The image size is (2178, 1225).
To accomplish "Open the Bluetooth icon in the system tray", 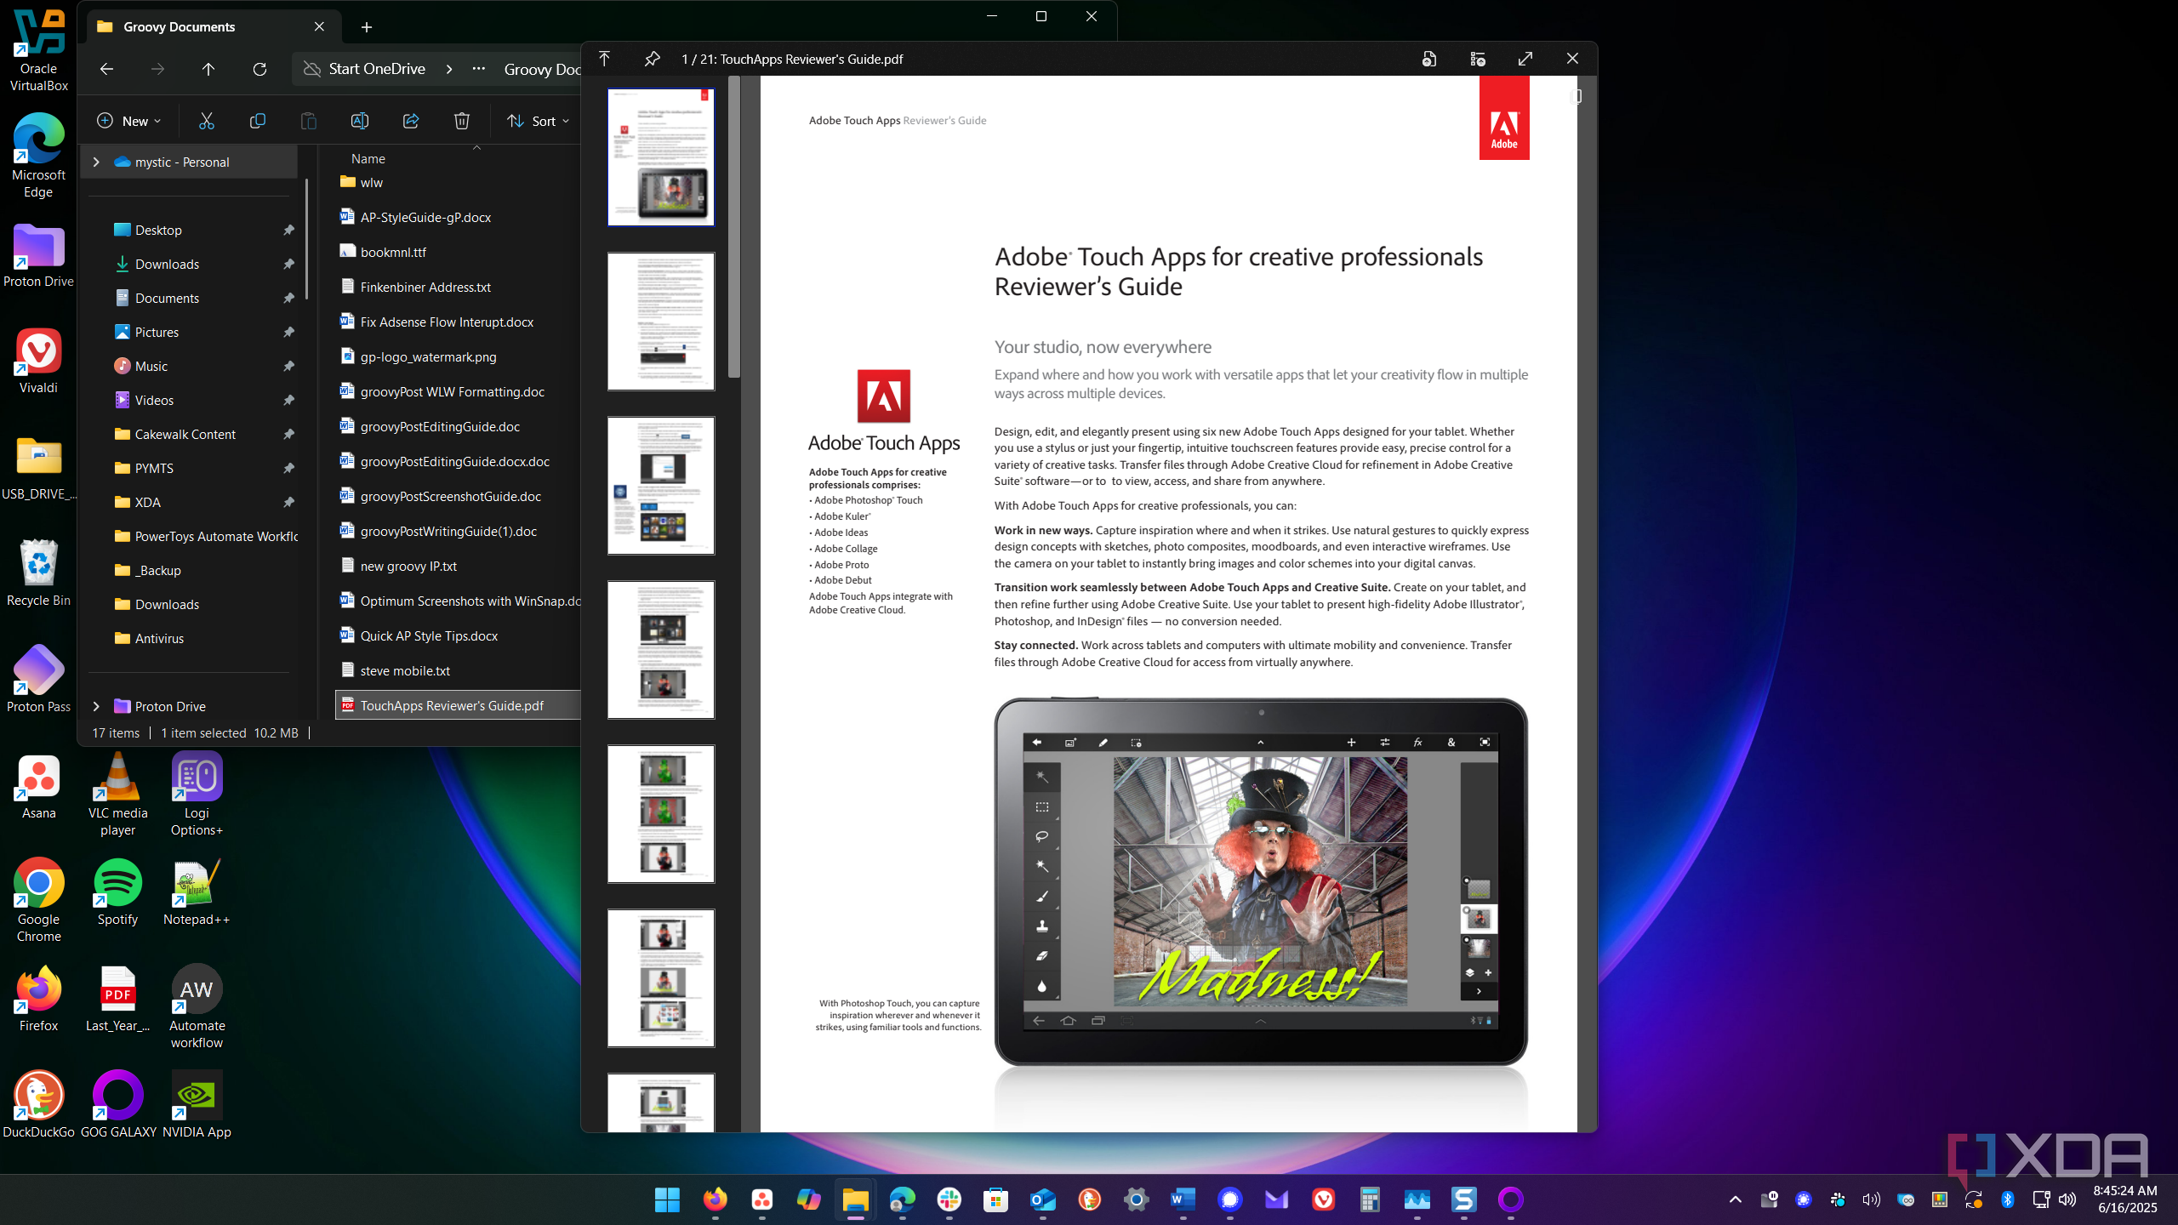I will [x=2007, y=1199].
